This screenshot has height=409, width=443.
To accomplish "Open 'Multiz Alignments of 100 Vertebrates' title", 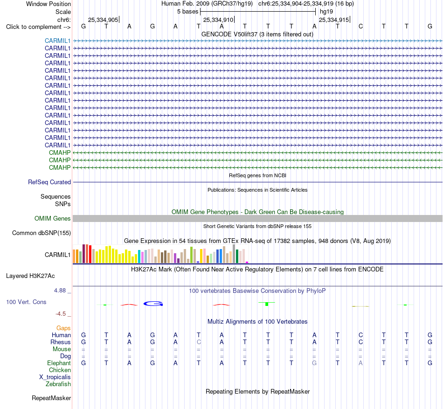I will pos(257,322).
